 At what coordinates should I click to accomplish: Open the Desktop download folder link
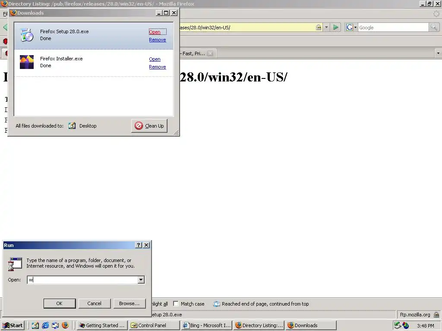[x=88, y=126]
